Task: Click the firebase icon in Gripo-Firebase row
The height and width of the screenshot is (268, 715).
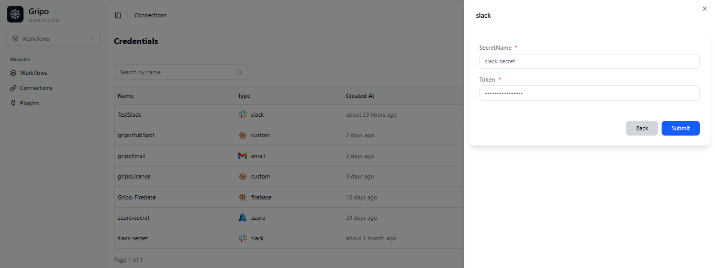Action: point(242,197)
